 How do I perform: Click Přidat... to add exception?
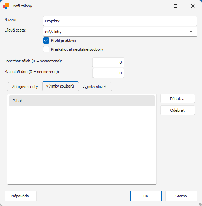[178, 99]
